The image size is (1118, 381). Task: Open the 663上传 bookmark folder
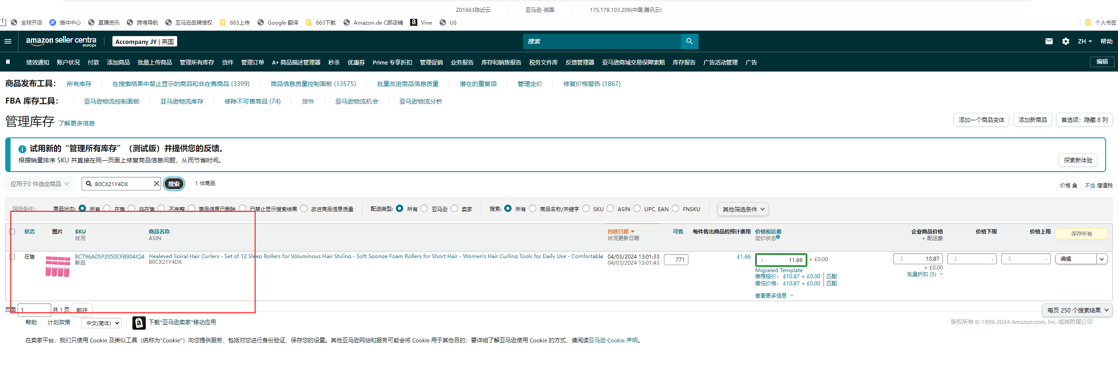click(235, 22)
